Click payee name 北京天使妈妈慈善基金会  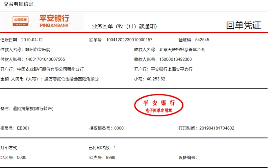182,50
